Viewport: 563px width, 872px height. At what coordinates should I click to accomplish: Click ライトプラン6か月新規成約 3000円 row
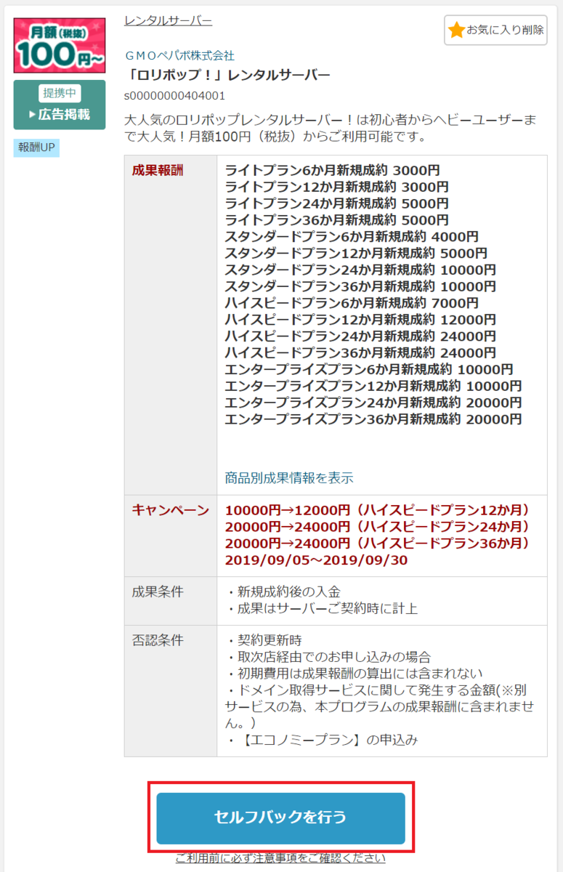tap(332, 171)
